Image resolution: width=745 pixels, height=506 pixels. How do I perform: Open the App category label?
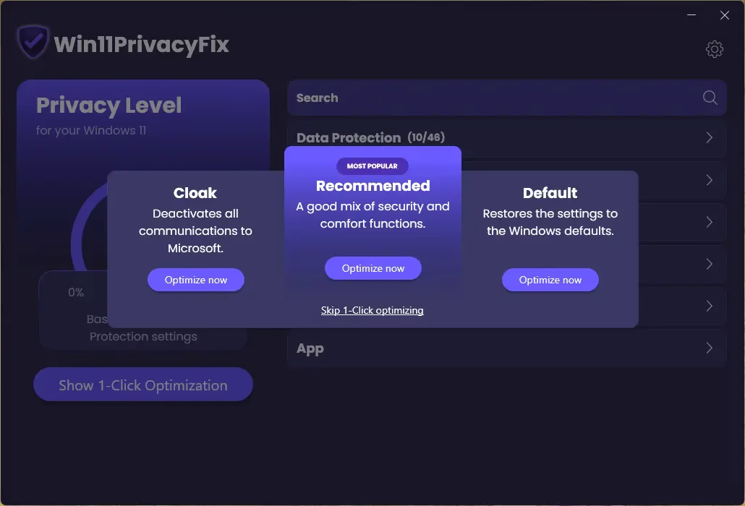tap(310, 348)
